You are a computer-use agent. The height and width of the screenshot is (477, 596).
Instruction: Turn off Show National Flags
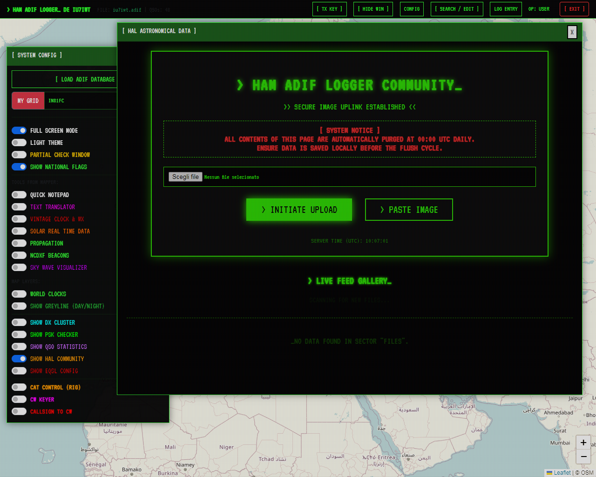coord(19,167)
